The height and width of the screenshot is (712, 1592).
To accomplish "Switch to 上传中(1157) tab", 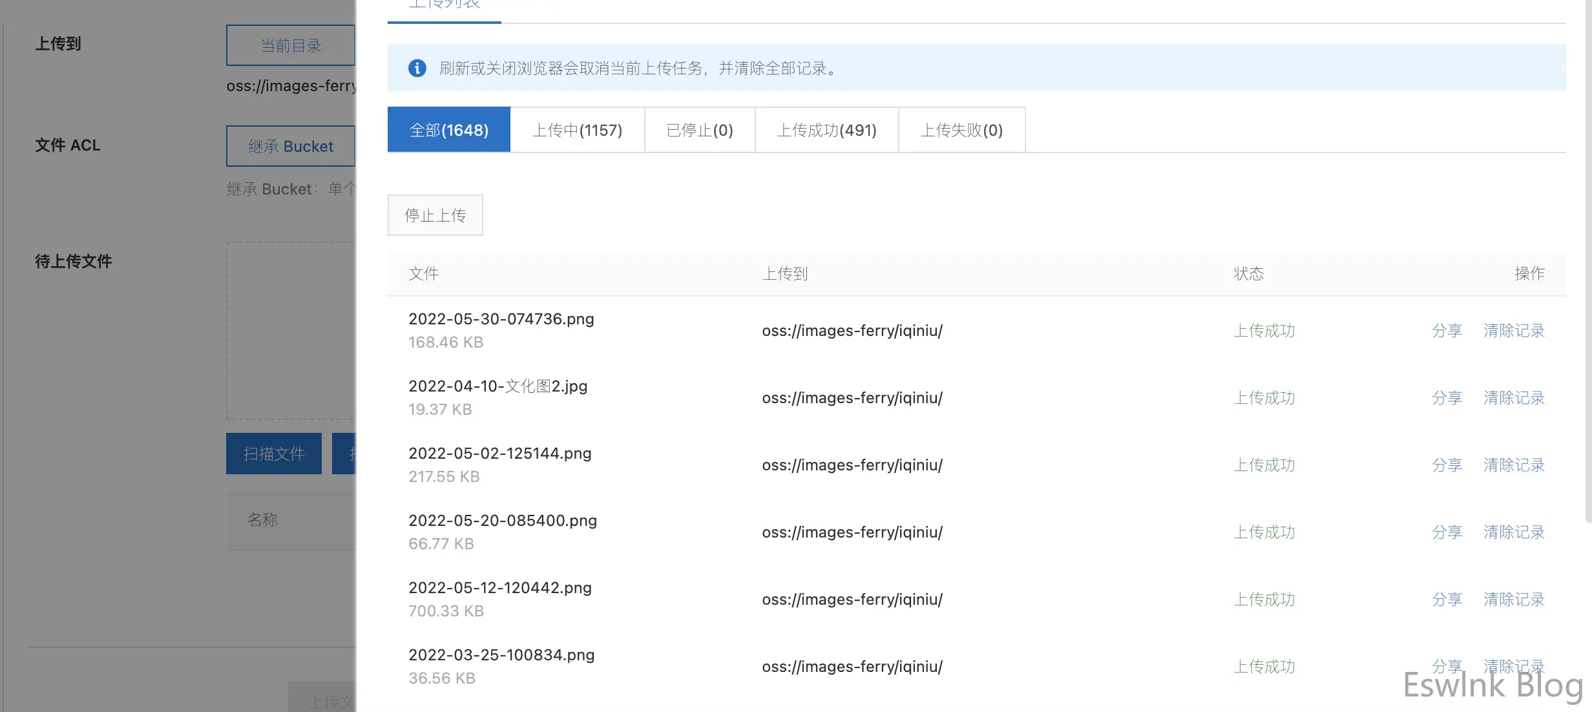I will point(577,130).
